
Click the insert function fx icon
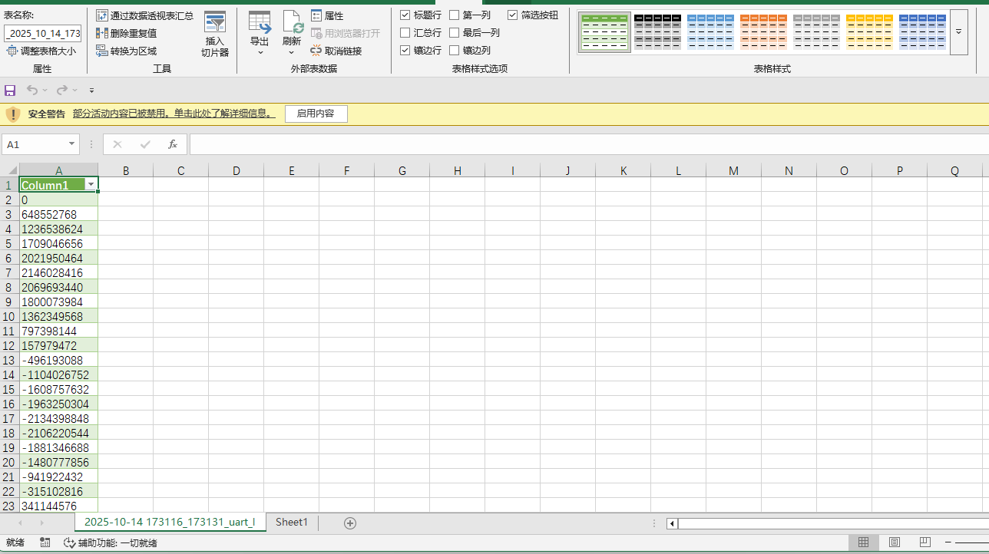point(173,144)
